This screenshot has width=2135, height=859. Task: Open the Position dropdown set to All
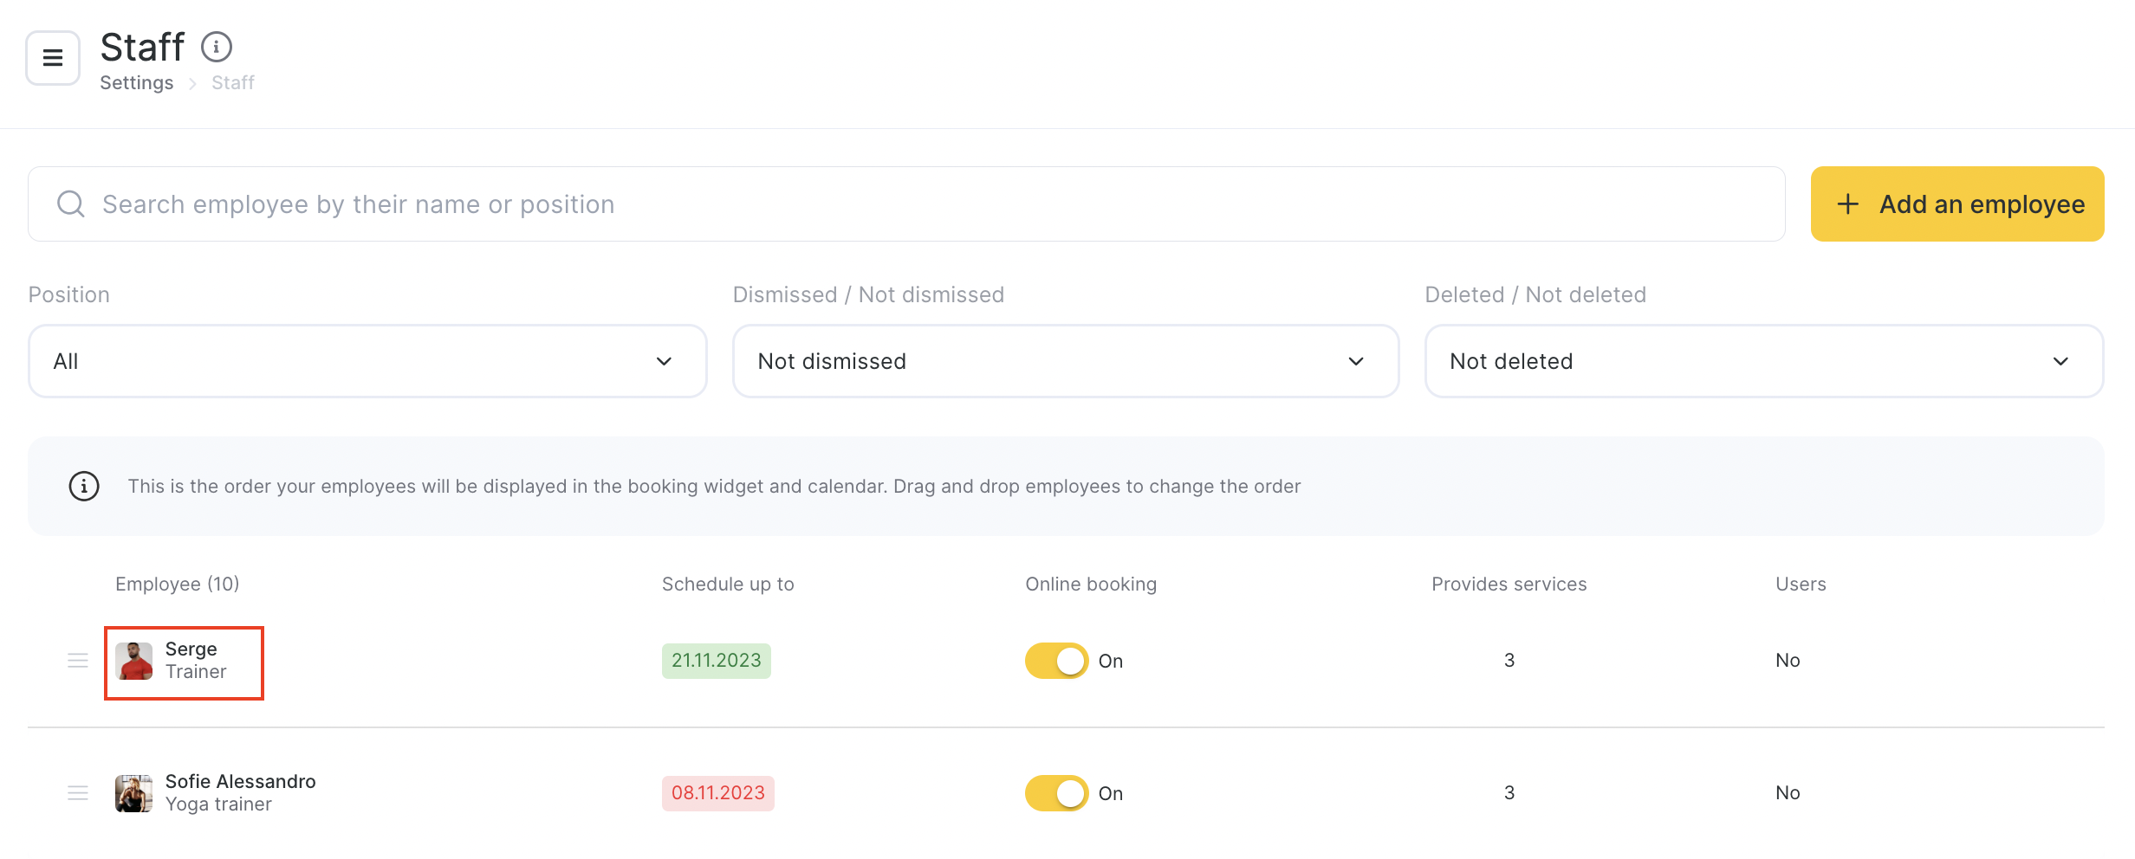click(367, 361)
